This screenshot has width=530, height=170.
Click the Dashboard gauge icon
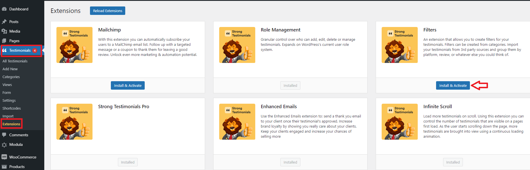point(4,9)
